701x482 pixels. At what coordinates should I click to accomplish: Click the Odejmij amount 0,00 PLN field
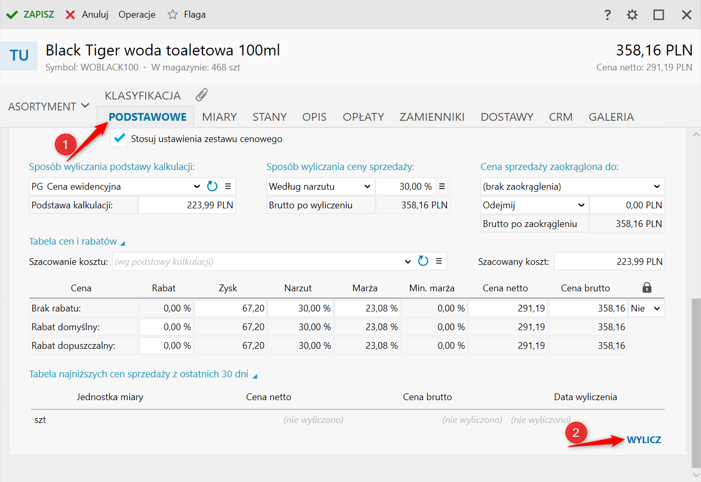[x=627, y=205]
